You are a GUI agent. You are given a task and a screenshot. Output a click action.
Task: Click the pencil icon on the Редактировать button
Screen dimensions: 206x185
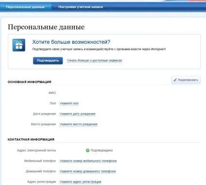click(175, 80)
